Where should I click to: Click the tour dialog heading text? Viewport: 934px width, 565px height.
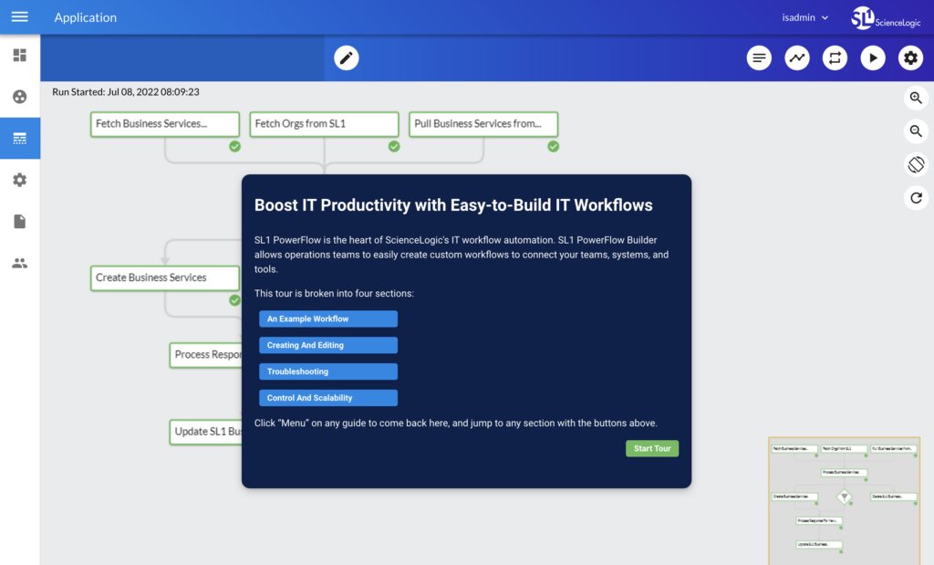453,205
